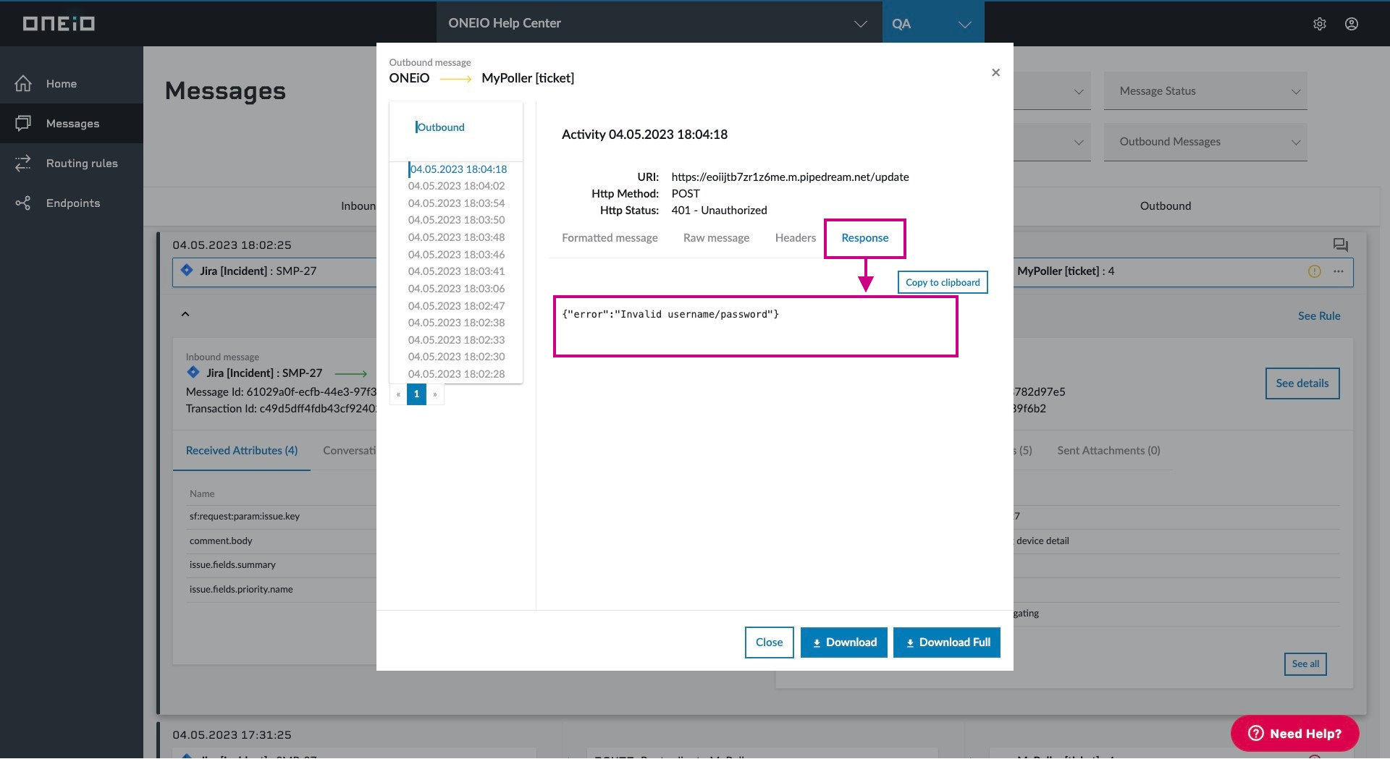The height and width of the screenshot is (759, 1390).
Task: Click the conversation bubbles icon
Action: click(x=1341, y=245)
